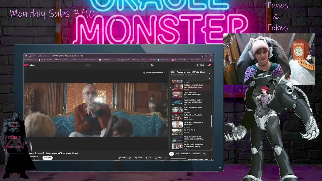The image size is (322, 181).
Task: Save video to playlist
Action: [158, 158]
